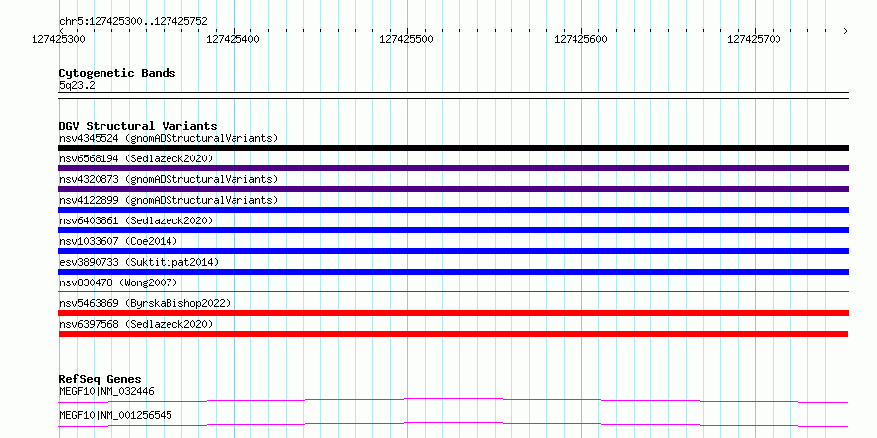Click the nsv4345524 gnomAD variant label
Viewport: 877px width, 438px height.
169,138
